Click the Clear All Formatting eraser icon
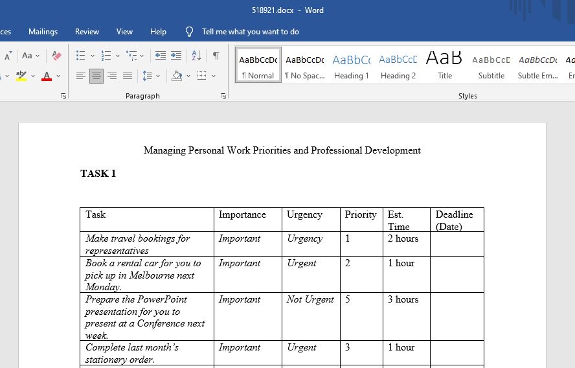This screenshot has width=575, height=368. [56, 56]
